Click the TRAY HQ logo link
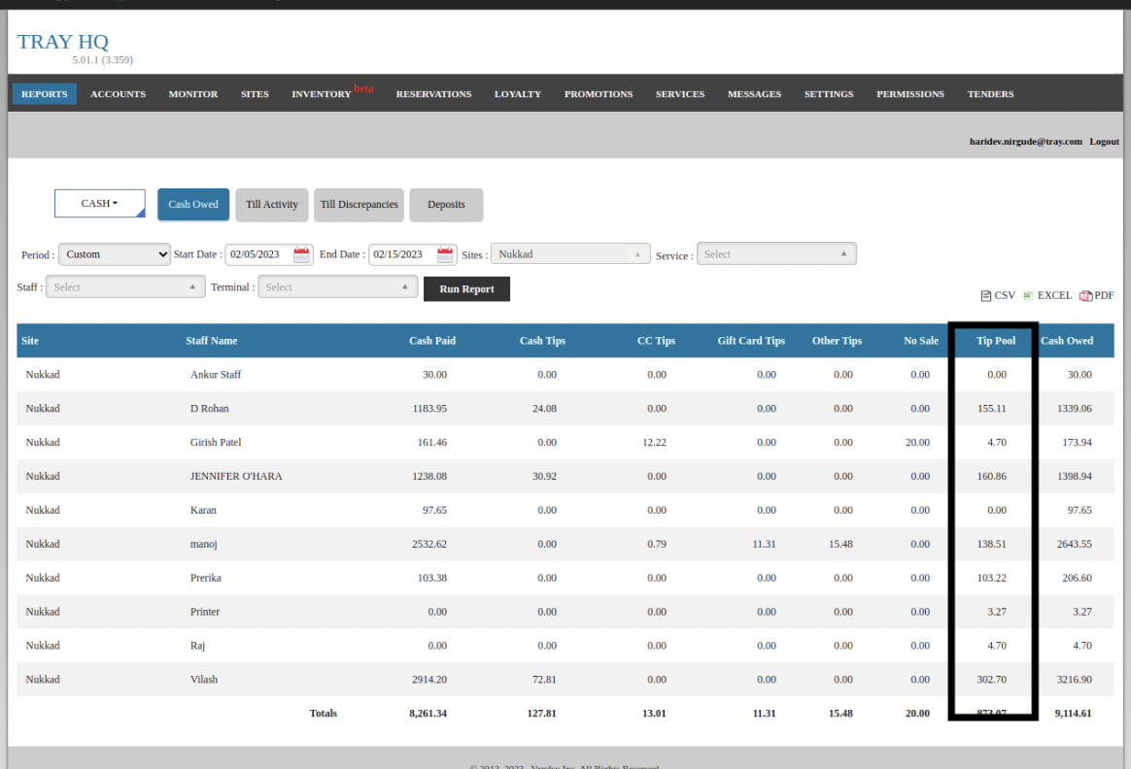 (63, 42)
